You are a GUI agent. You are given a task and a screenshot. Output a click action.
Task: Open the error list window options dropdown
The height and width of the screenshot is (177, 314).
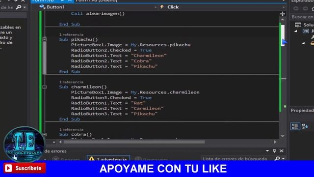[x=267, y=151]
